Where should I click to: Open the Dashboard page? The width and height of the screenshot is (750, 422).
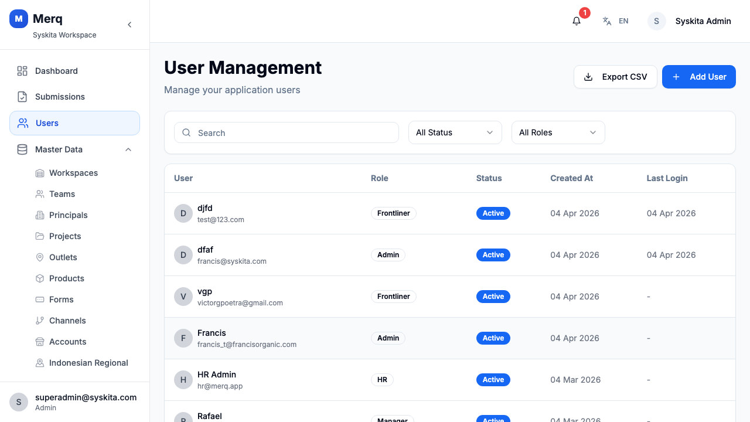point(74,71)
